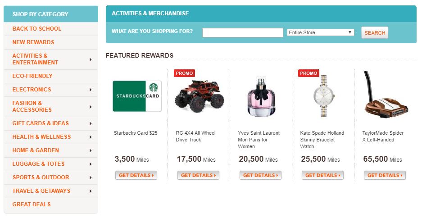Click the RC 4X4 All Wheel Drive Truck title
The width and height of the screenshot is (422, 218).
pos(196,136)
